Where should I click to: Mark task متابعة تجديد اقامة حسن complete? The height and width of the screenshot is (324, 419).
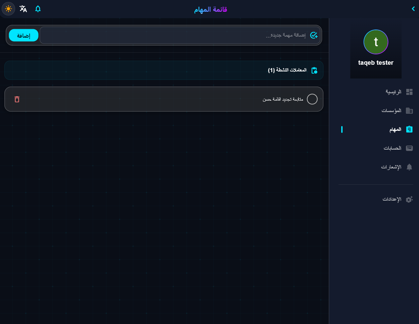coord(312,99)
